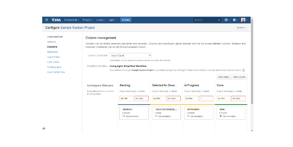Screen dimensions: 293x147
Task: Click help icon beside workflow description
Action: 243,70
